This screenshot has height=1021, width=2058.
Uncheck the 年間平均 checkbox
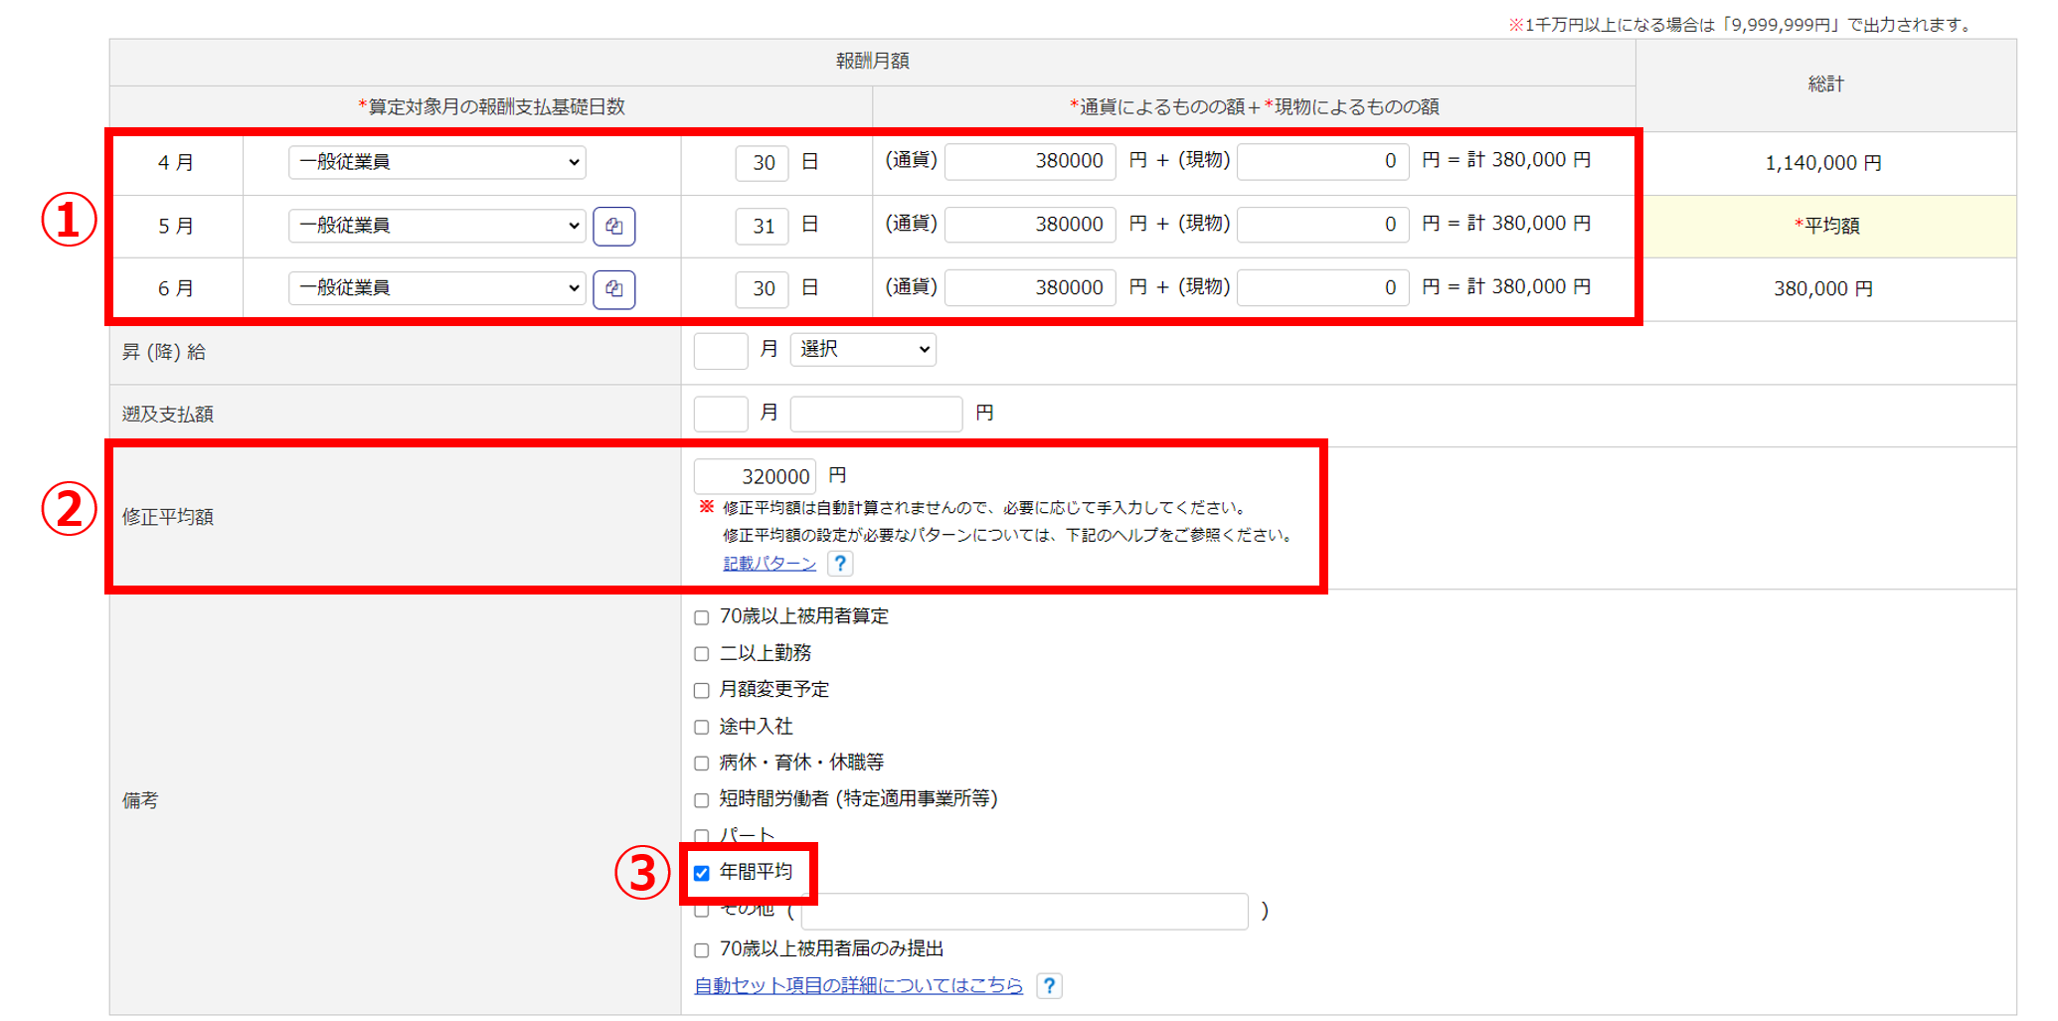[702, 873]
